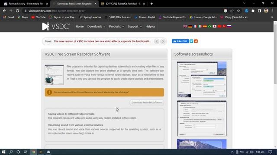Share page via Reddit icon
Image resolution: width=277 pixels, height=155 pixels.
tap(196, 41)
